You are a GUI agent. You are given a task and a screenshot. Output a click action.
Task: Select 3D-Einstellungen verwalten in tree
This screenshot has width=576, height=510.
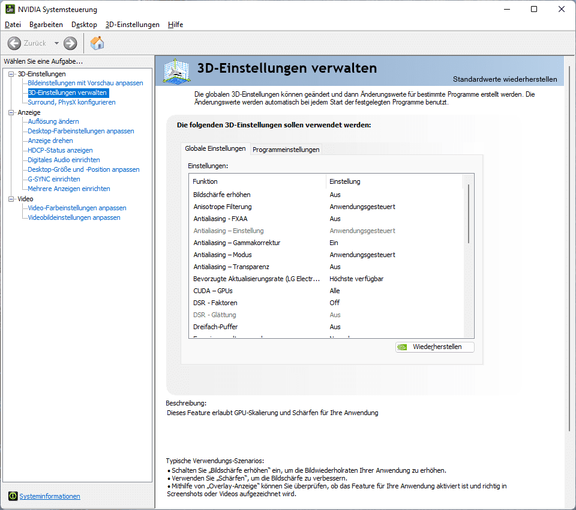click(x=68, y=93)
